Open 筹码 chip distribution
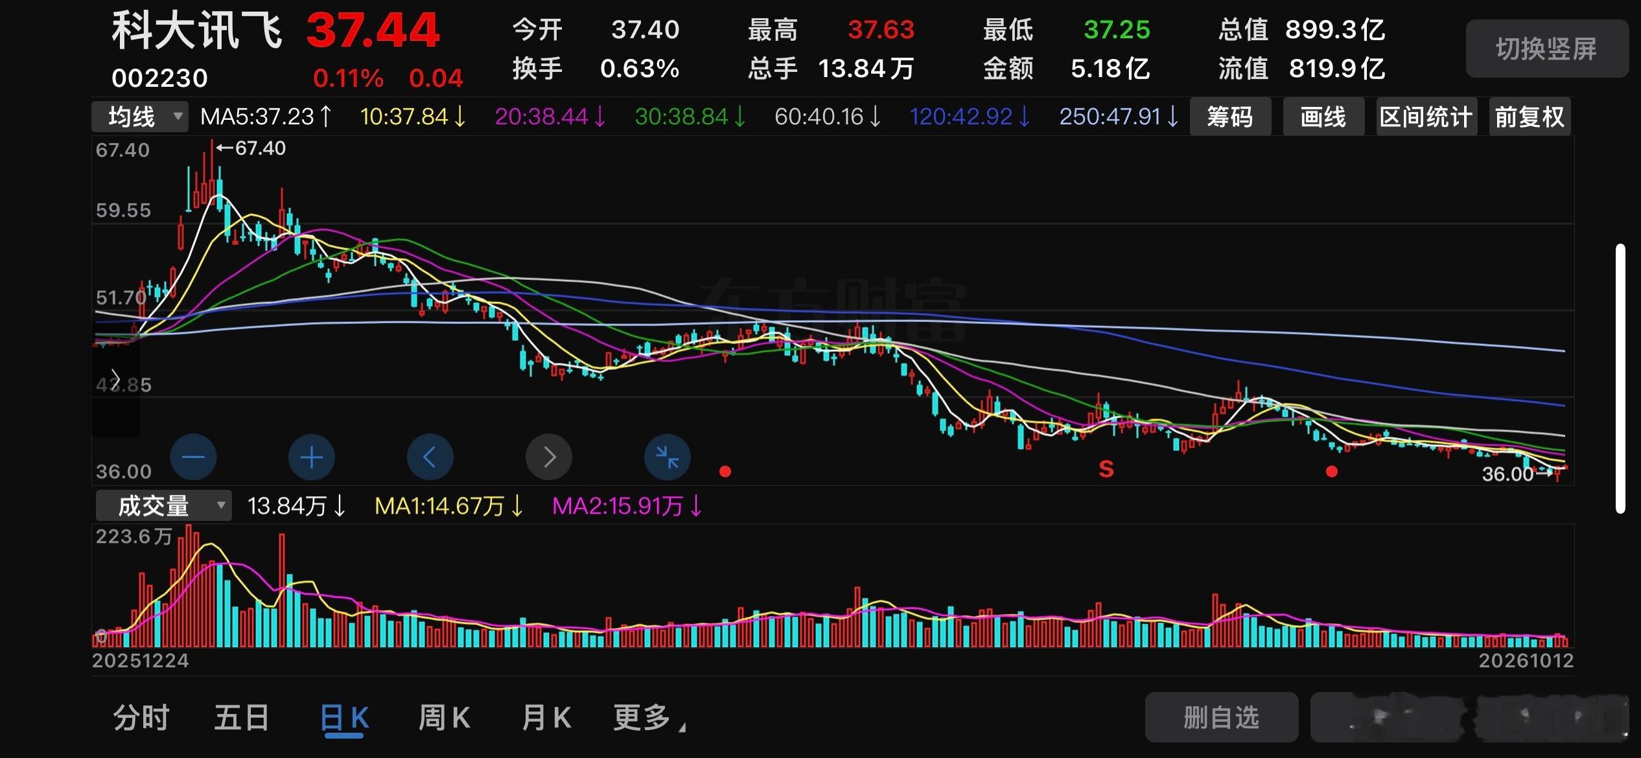Screen dimensions: 1641x758 click(x=1230, y=117)
